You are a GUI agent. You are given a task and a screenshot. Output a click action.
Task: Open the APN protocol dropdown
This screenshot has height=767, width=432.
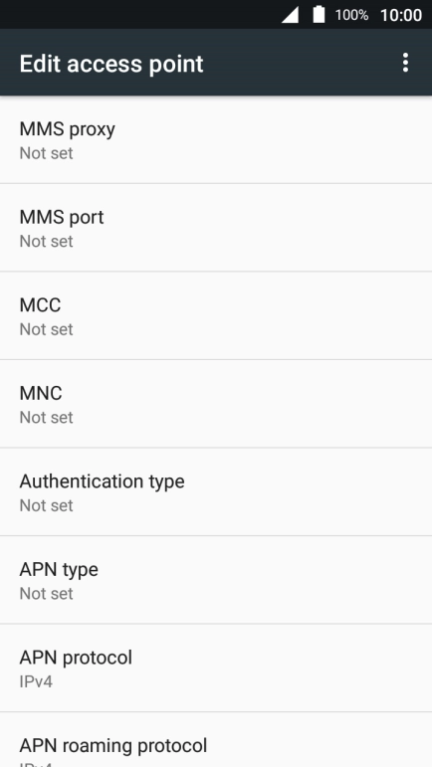tap(216, 669)
